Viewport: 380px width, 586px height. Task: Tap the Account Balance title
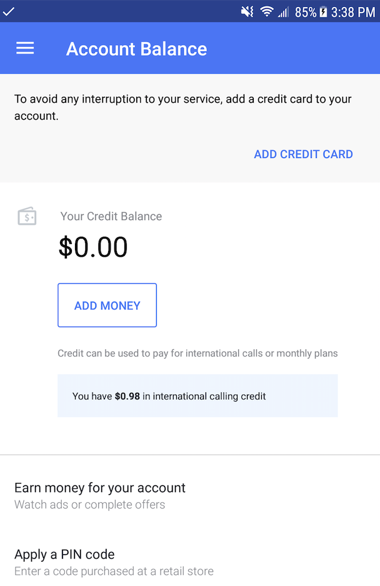[x=136, y=49]
